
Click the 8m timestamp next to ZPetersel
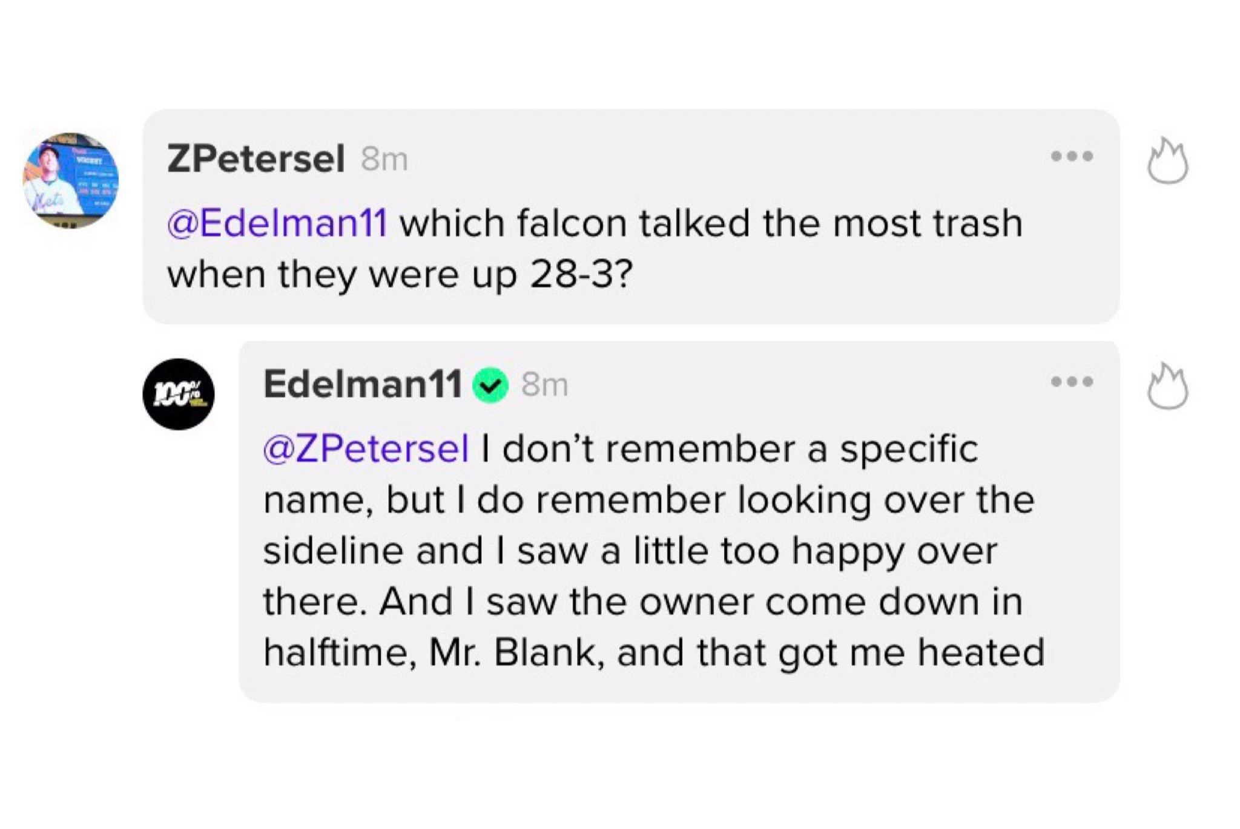tap(384, 160)
